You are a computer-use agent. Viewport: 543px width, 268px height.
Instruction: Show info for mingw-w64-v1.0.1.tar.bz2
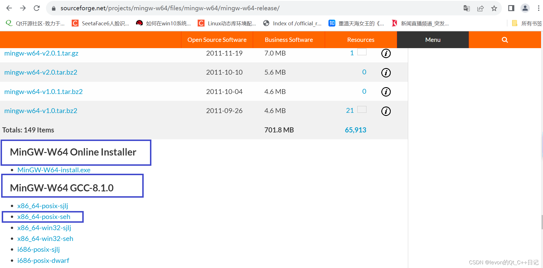click(x=386, y=92)
